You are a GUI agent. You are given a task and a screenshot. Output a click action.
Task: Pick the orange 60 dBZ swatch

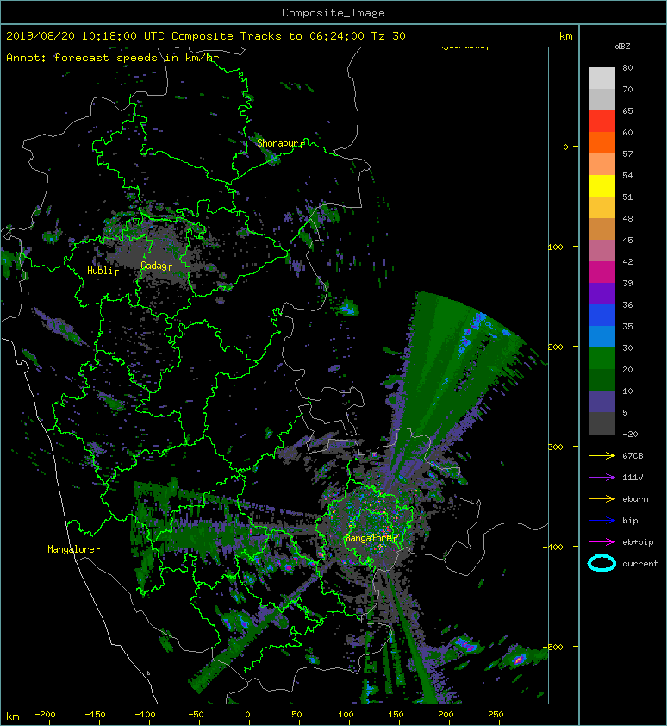point(602,142)
